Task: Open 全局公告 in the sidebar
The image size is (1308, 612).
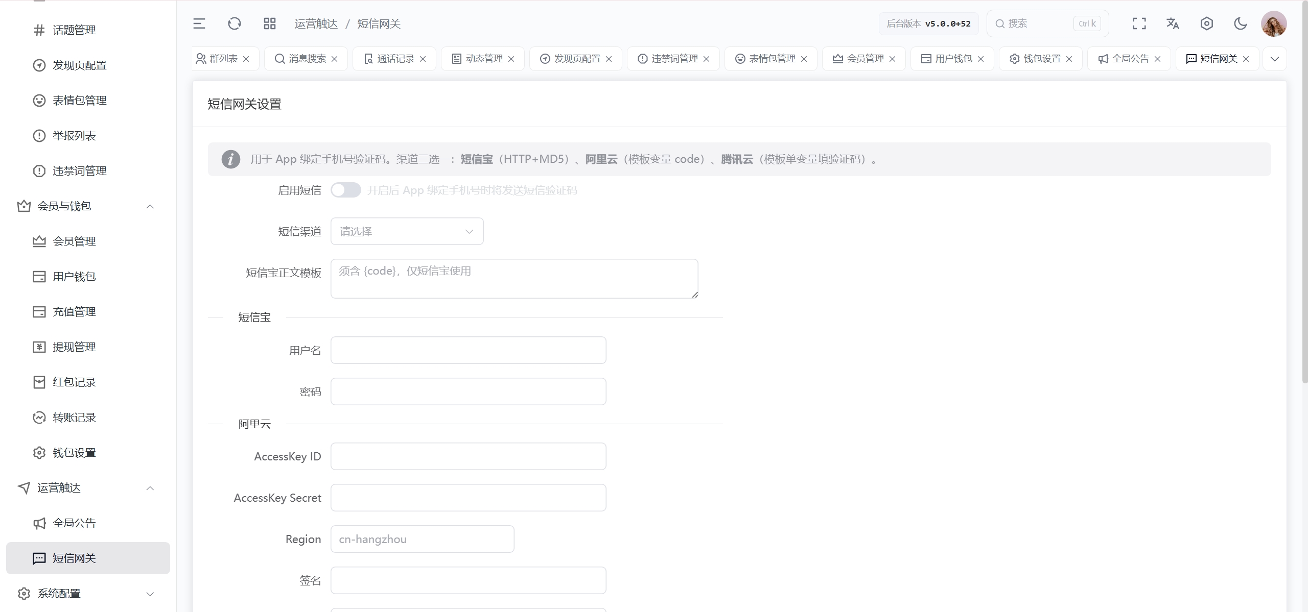Action: coord(88,523)
